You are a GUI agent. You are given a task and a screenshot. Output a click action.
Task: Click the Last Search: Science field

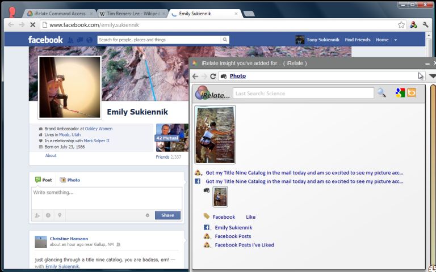click(303, 93)
